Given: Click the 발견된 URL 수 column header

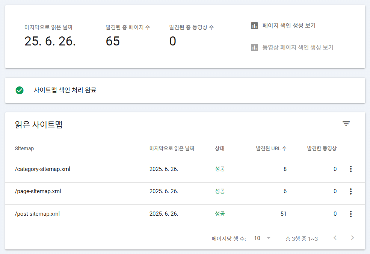Looking at the screenshot, I should pyautogui.click(x=271, y=148).
